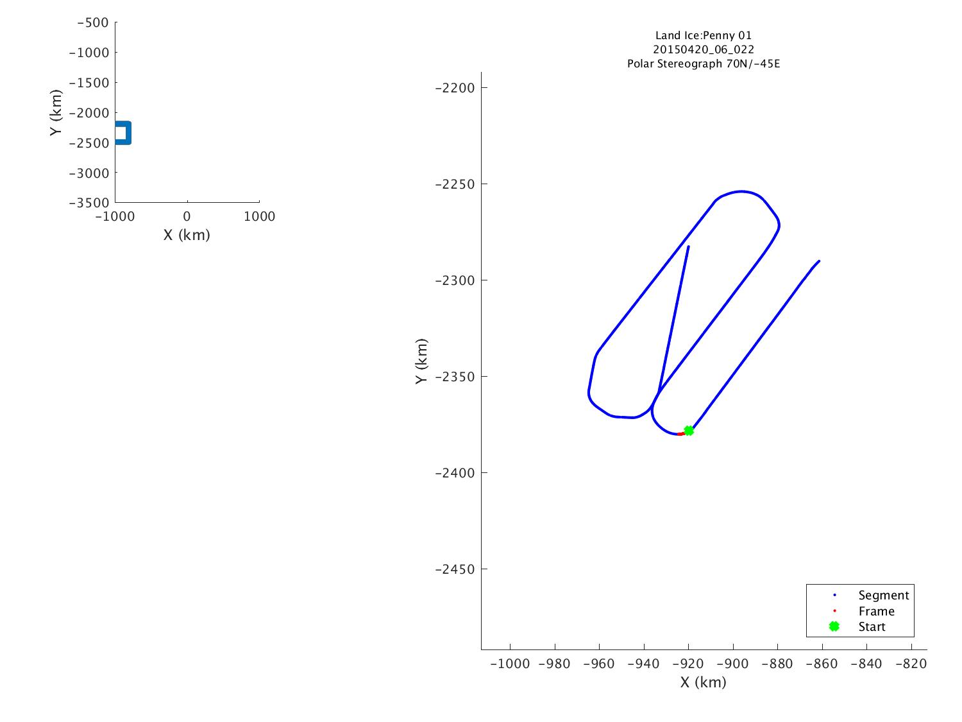
Task: Select the 'Start' legend label
Action: [872, 627]
